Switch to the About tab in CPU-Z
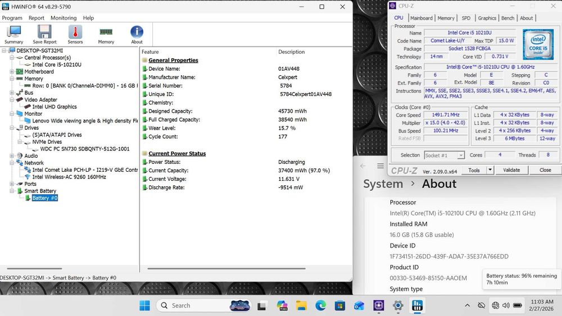Viewport: 562px width, 316px height. coord(526,18)
